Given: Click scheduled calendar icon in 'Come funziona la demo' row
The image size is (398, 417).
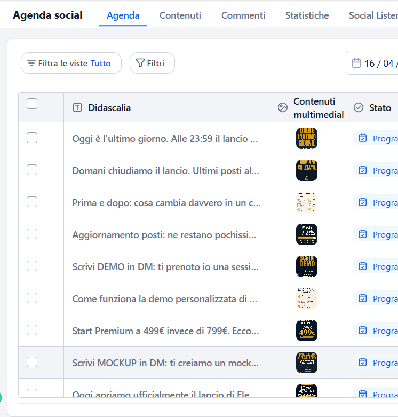Looking at the screenshot, I should coord(363,298).
